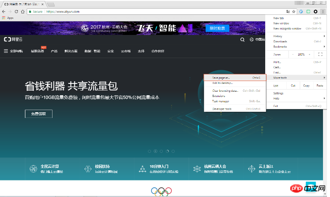Open Settings from Chrome menu
Viewport: 330px width, 197px height.
click(296, 93)
